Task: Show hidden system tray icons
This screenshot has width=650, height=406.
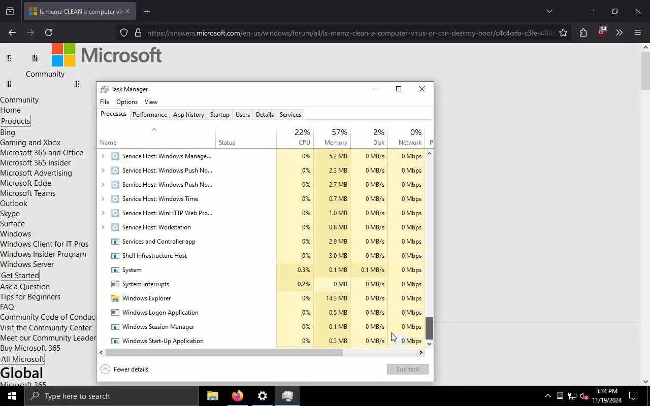Action: click(x=547, y=396)
